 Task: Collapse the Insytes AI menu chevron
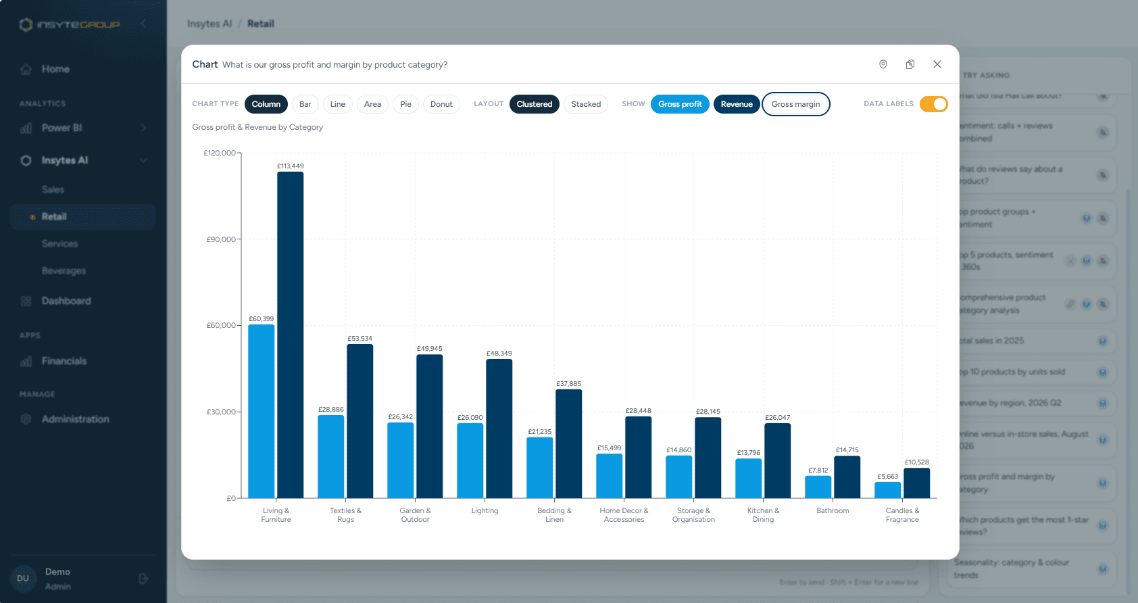(143, 160)
